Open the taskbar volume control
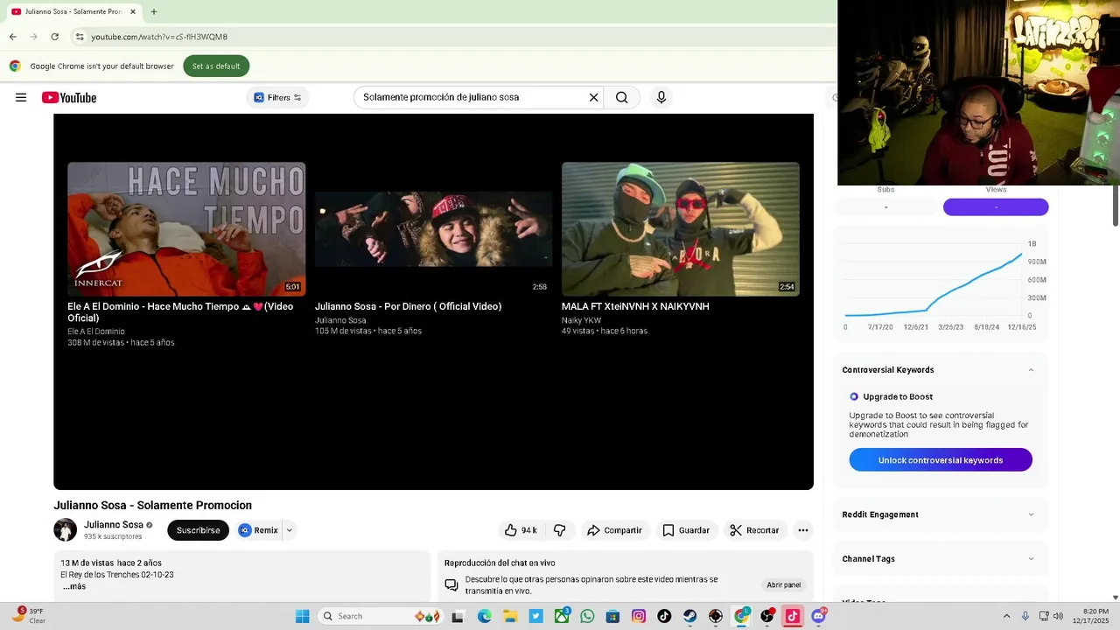This screenshot has height=630, width=1120. pyautogui.click(x=1058, y=616)
